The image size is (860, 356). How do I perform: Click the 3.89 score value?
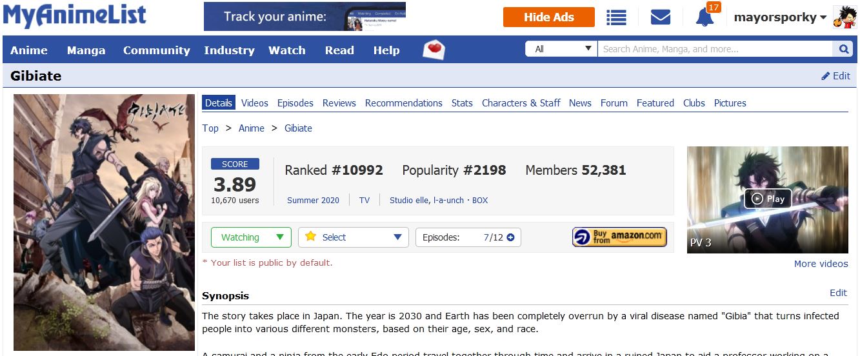[235, 184]
